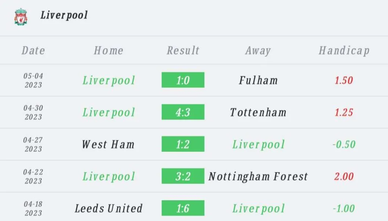This screenshot has width=388, height=221.
Task: Click the Handicap column header
Action: click(344, 51)
